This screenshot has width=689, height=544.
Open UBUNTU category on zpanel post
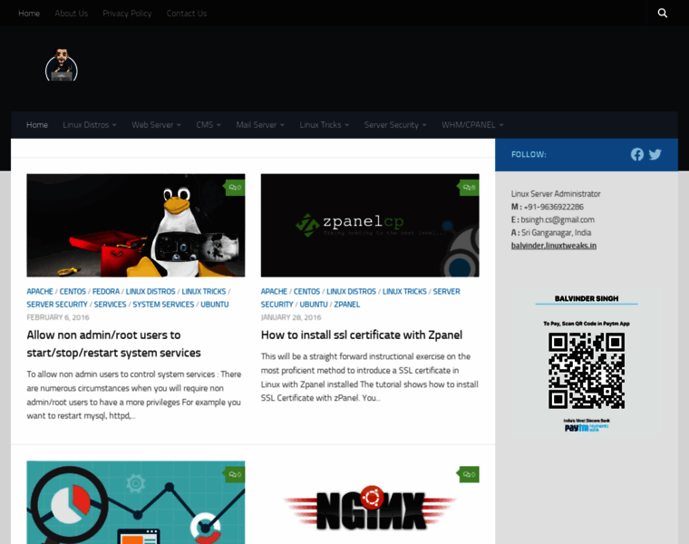[314, 304]
